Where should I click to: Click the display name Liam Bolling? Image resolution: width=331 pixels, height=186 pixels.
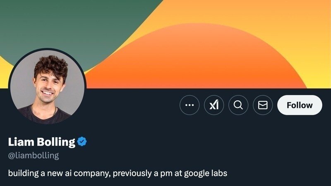pos(42,142)
